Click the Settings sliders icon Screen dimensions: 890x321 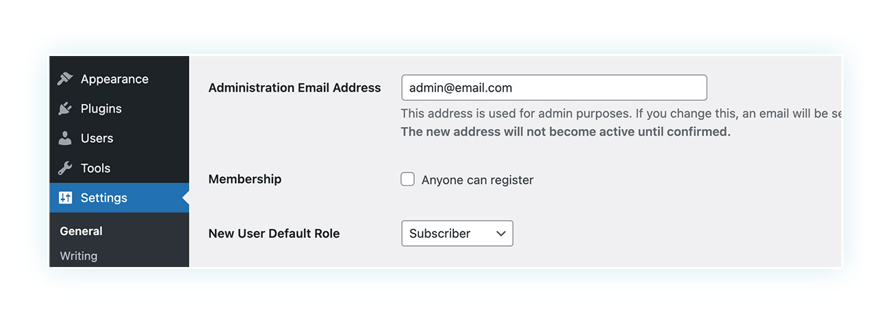click(65, 197)
